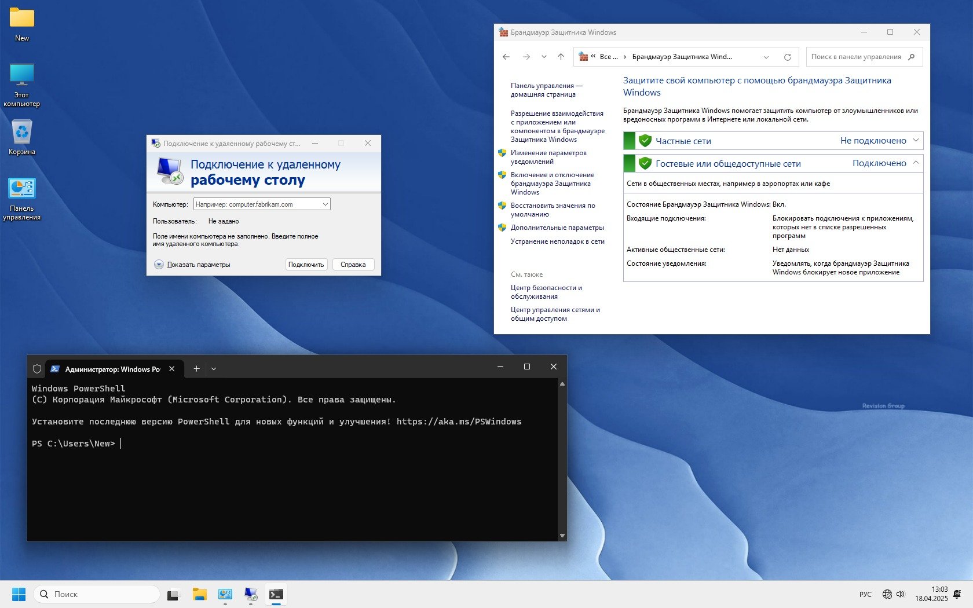Select the Администратор: Windows PowerShell tab

[111, 369]
